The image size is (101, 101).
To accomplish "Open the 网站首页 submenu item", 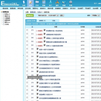I will (x=88, y=8).
